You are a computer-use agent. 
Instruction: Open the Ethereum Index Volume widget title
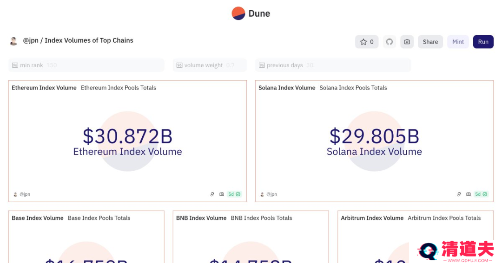pos(44,88)
